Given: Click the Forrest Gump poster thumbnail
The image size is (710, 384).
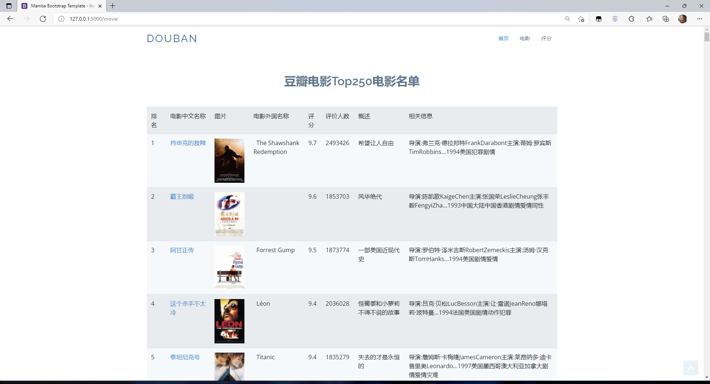Looking at the screenshot, I should [229, 267].
